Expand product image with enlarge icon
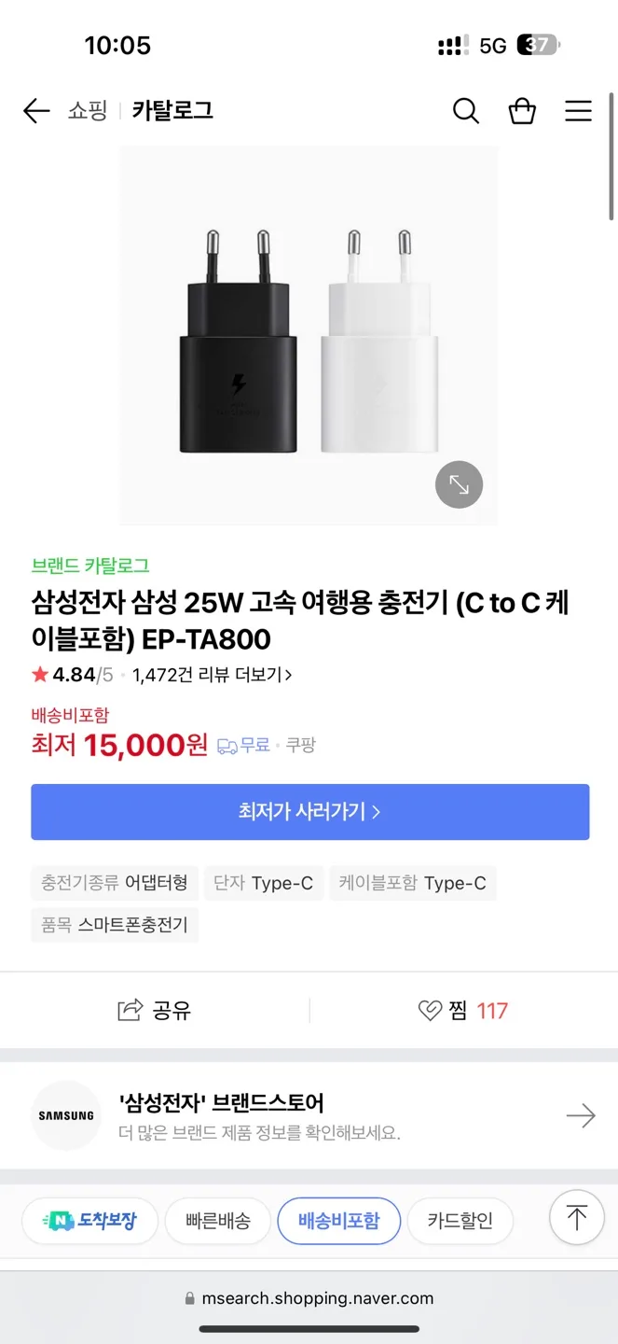Image resolution: width=618 pixels, height=1344 pixels. (x=459, y=484)
